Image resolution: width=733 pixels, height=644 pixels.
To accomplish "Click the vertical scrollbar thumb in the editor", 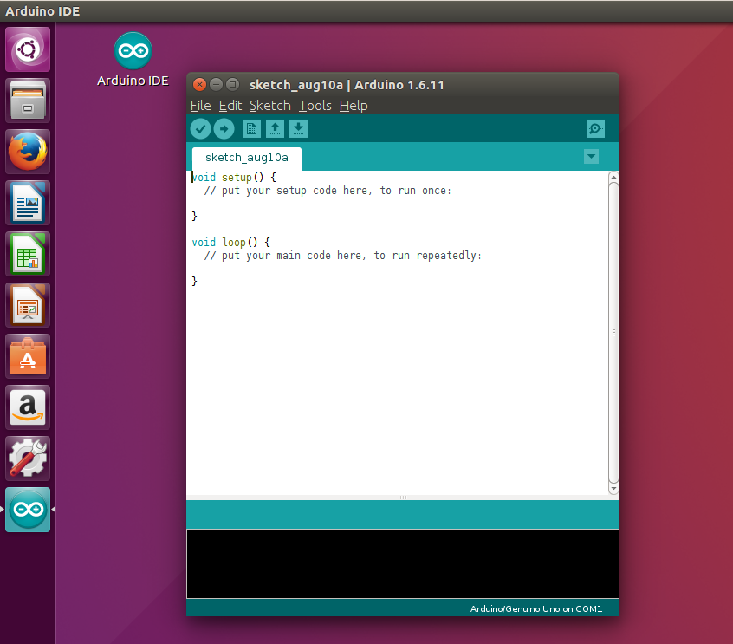I will (x=613, y=333).
